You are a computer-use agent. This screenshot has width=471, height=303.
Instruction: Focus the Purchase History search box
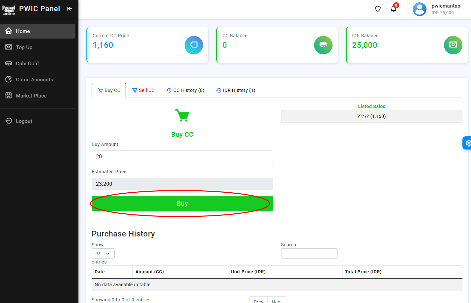click(x=309, y=254)
